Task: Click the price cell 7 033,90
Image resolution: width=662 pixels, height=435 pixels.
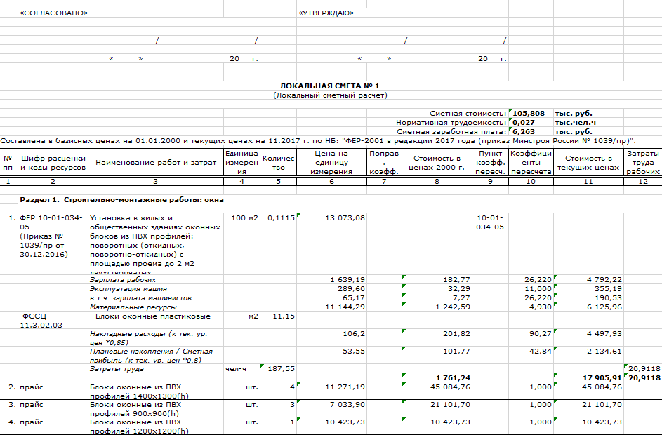Action: pos(346,405)
